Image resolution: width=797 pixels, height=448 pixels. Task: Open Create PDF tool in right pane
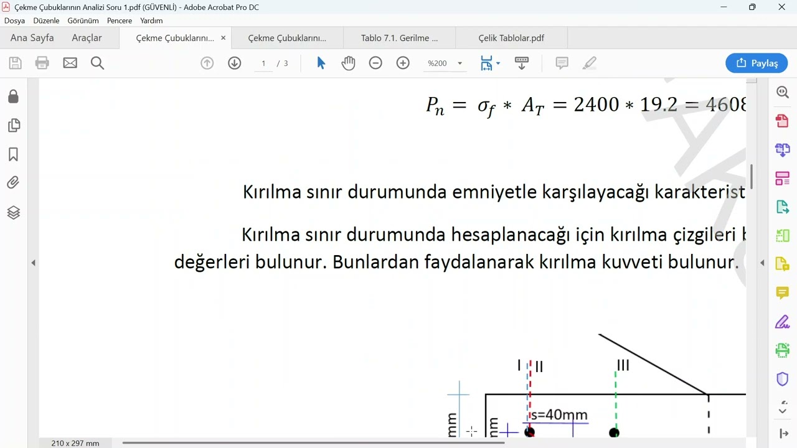click(x=783, y=121)
